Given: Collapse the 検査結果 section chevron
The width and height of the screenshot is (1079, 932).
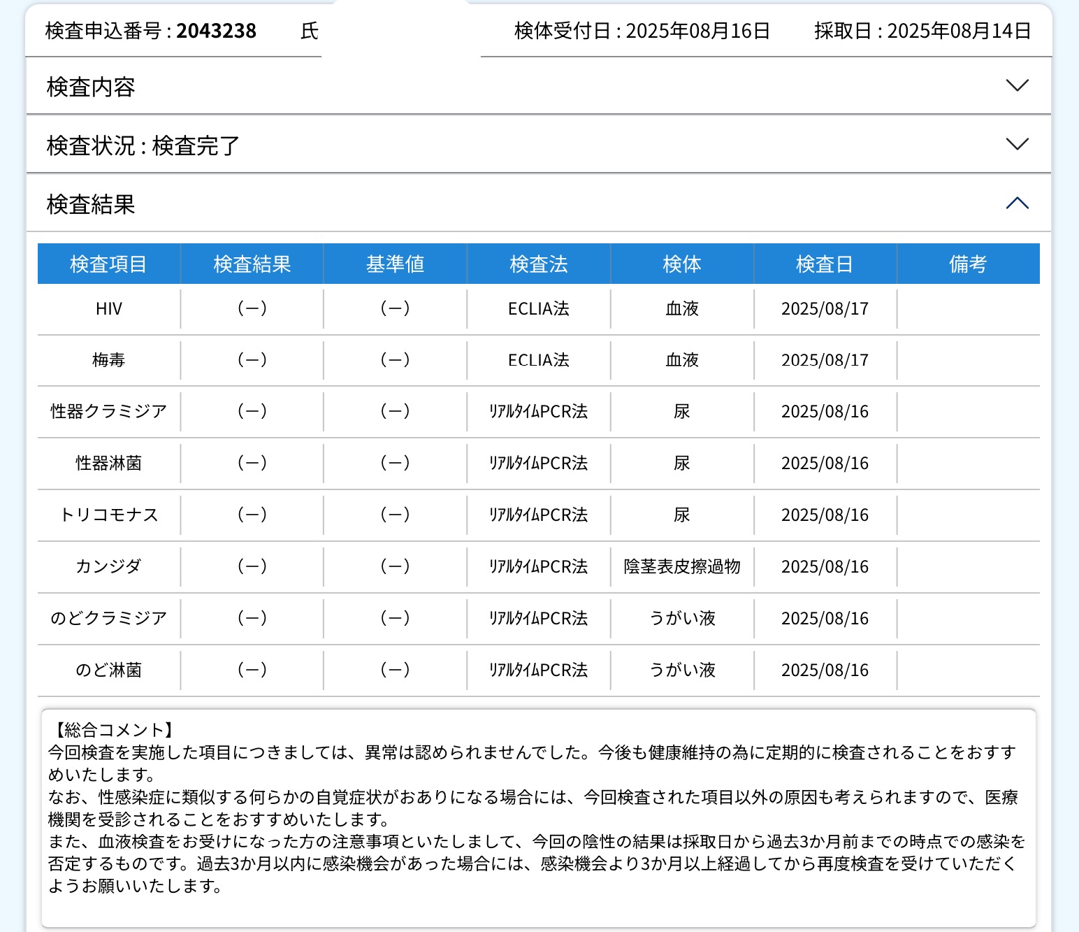Looking at the screenshot, I should [1017, 203].
